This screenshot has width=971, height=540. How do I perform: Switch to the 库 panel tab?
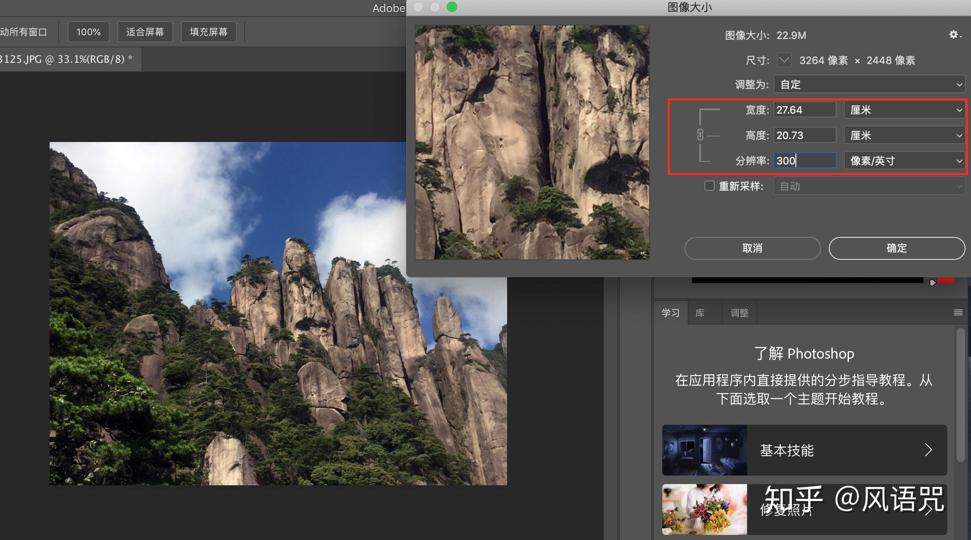click(700, 313)
